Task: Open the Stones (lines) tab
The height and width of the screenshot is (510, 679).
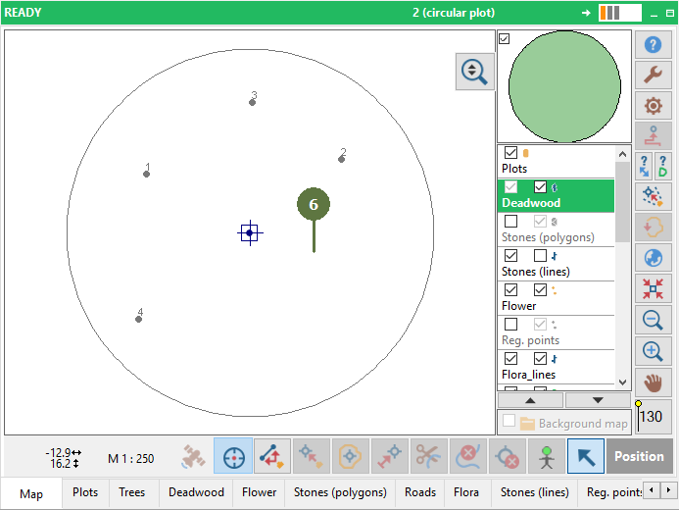Action: point(534,492)
